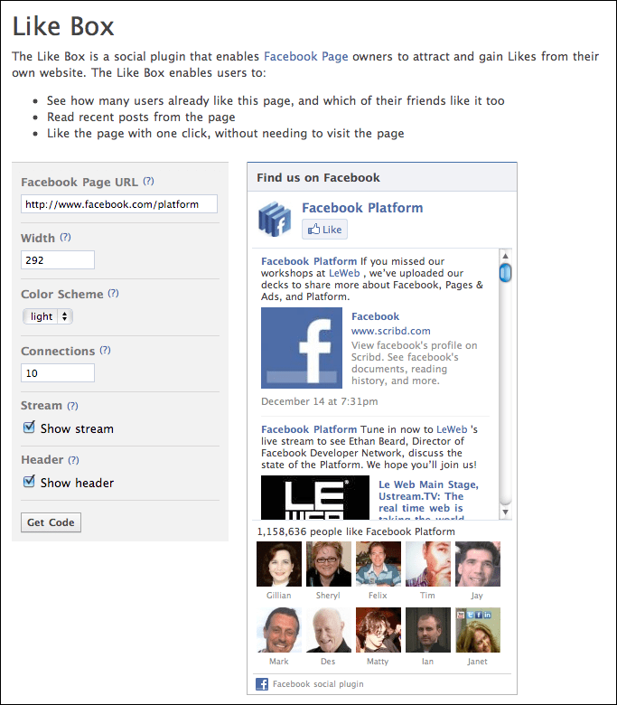Click the 'Facebook social plugin' text

318,684
